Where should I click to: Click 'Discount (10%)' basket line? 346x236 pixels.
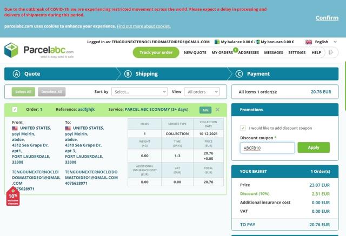click(285, 194)
